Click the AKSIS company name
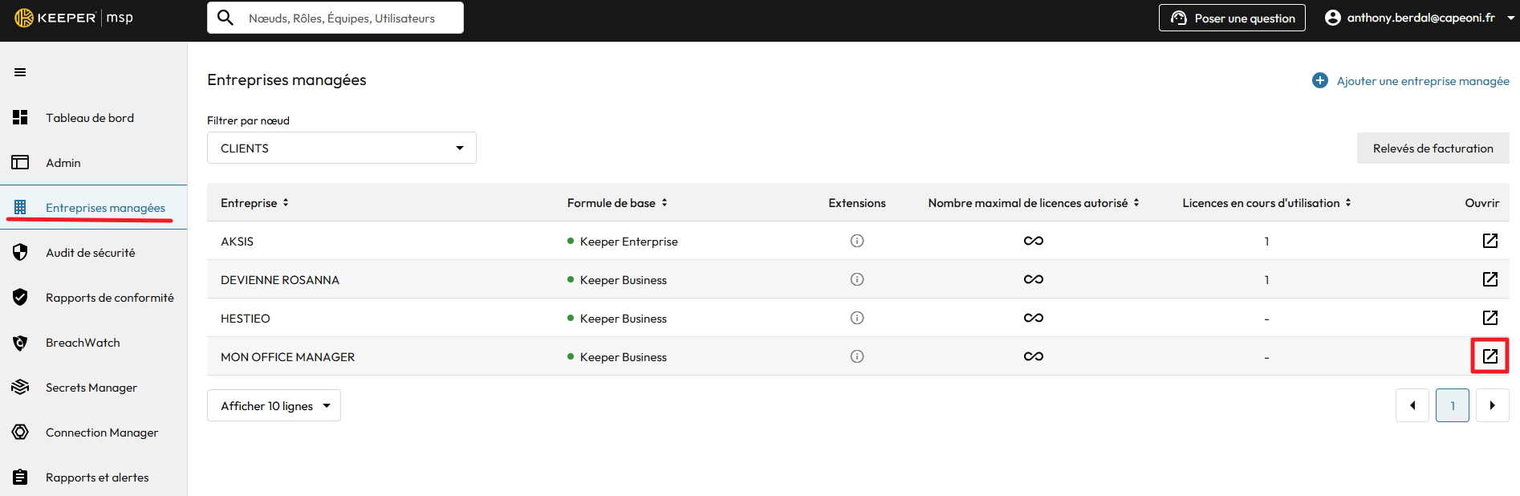The image size is (1520, 496). tap(237, 242)
